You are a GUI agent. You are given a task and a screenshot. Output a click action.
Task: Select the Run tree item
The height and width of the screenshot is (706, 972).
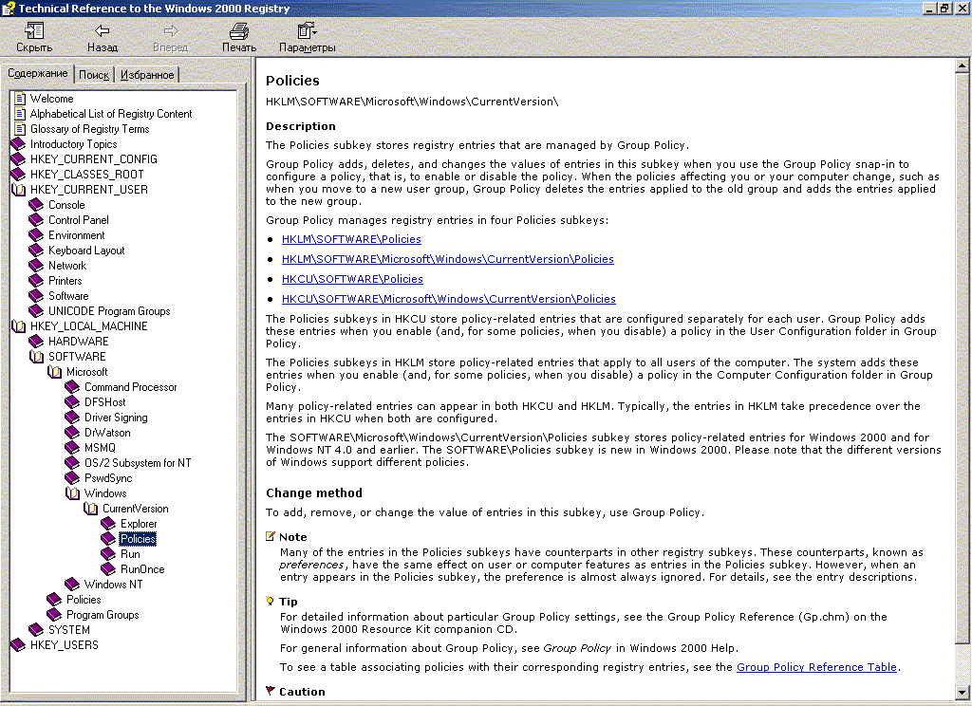pyautogui.click(x=130, y=554)
